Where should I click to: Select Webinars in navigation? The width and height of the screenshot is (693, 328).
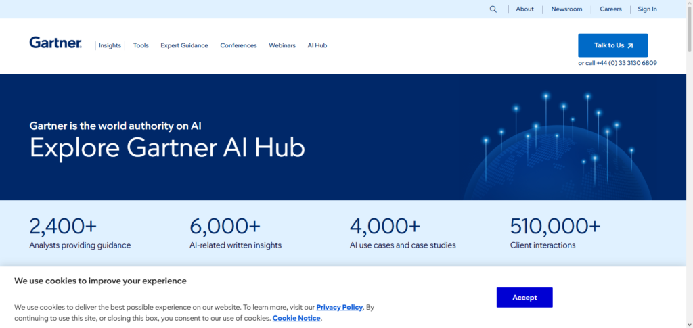[x=282, y=45]
